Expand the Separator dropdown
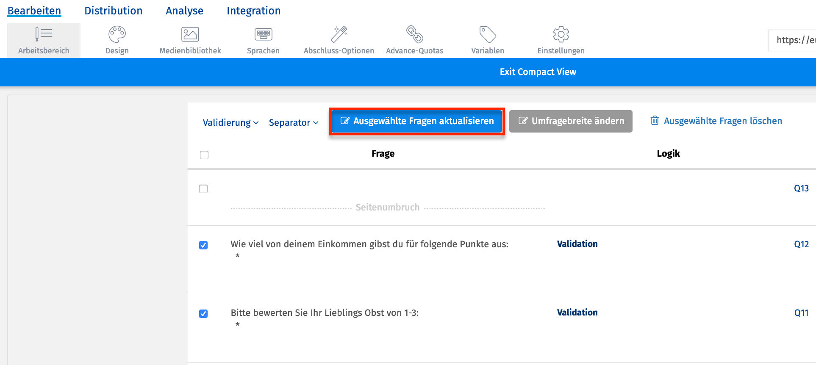This screenshot has width=816, height=365. [x=293, y=123]
